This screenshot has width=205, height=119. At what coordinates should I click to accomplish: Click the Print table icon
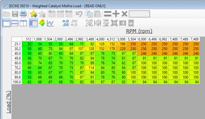[23, 14]
